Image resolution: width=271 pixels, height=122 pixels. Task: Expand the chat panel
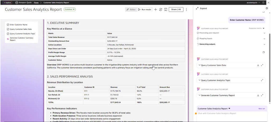pyautogui.click(x=201, y=8)
